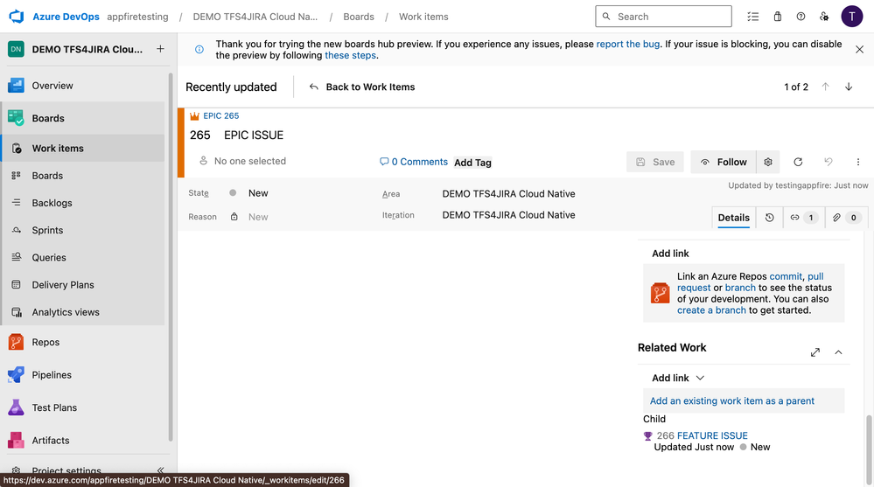Go to next work item arrow
The width and height of the screenshot is (874, 487).
coord(849,87)
